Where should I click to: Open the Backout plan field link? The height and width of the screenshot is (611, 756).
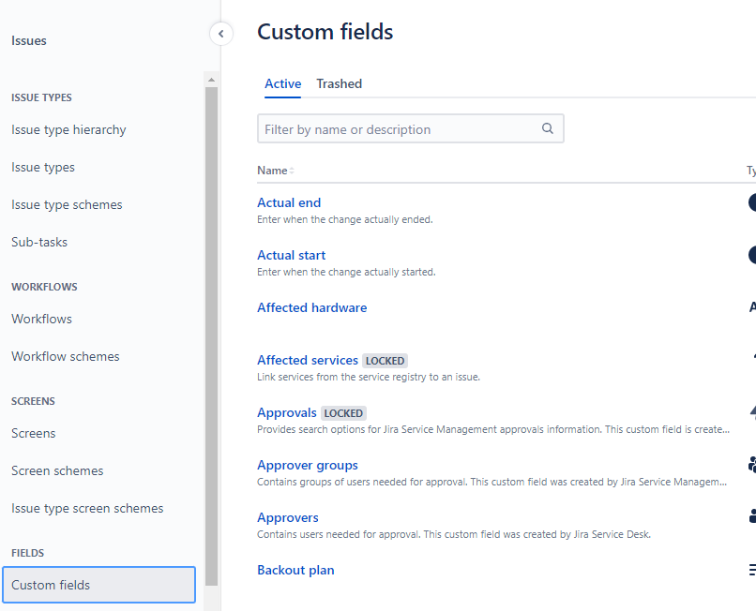tap(295, 570)
